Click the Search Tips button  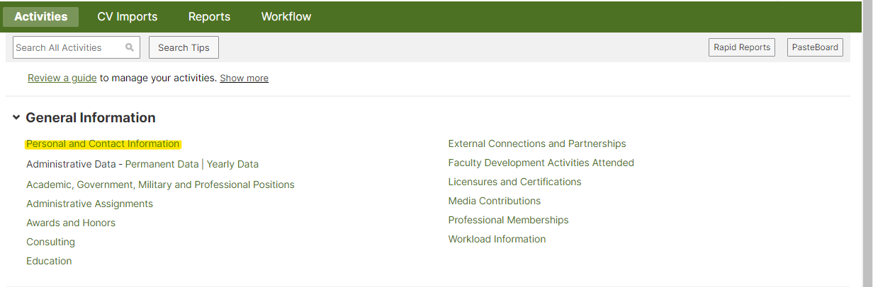(x=184, y=47)
